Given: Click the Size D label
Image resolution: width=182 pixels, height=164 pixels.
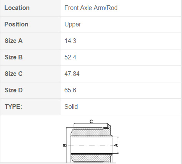Looking at the screenshot, I should click(x=13, y=90).
